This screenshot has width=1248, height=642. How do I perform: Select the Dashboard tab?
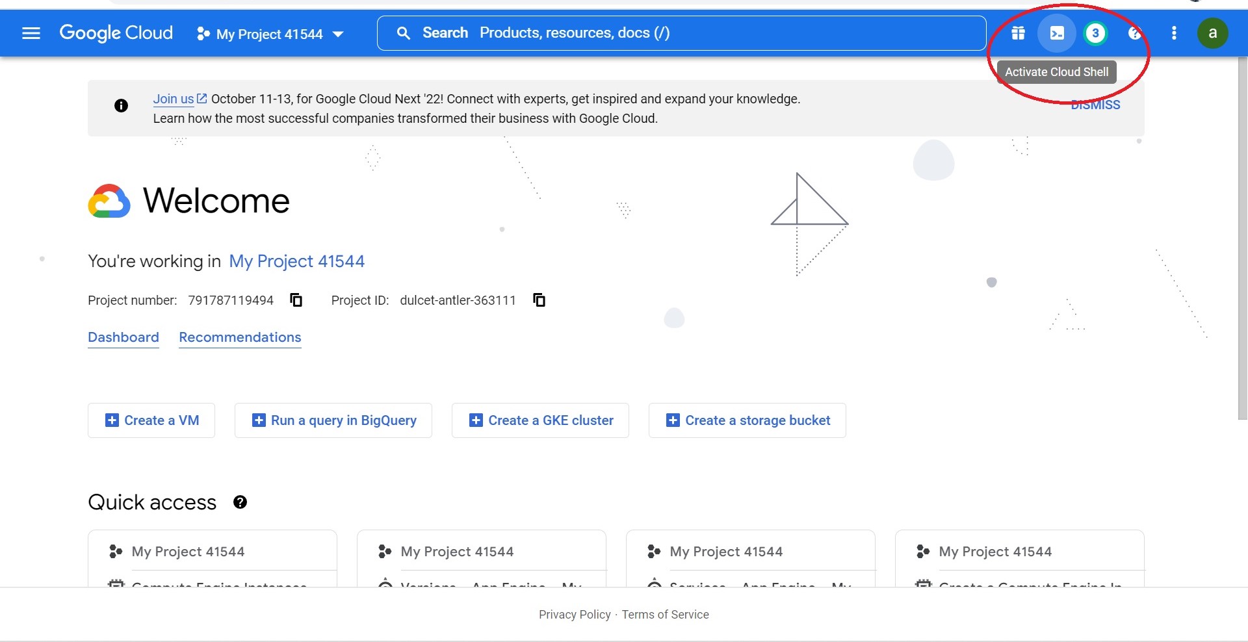(x=123, y=337)
